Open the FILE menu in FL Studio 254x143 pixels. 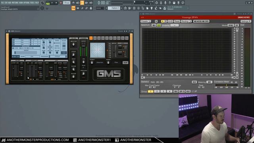click(x=2, y=3)
